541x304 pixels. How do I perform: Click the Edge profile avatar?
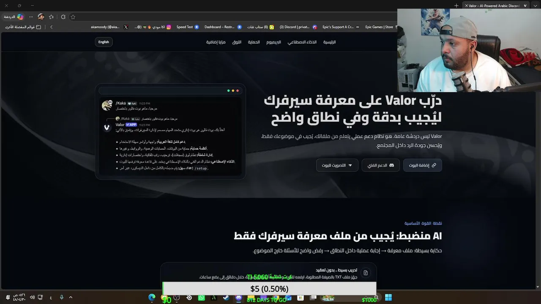coord(41,17)
